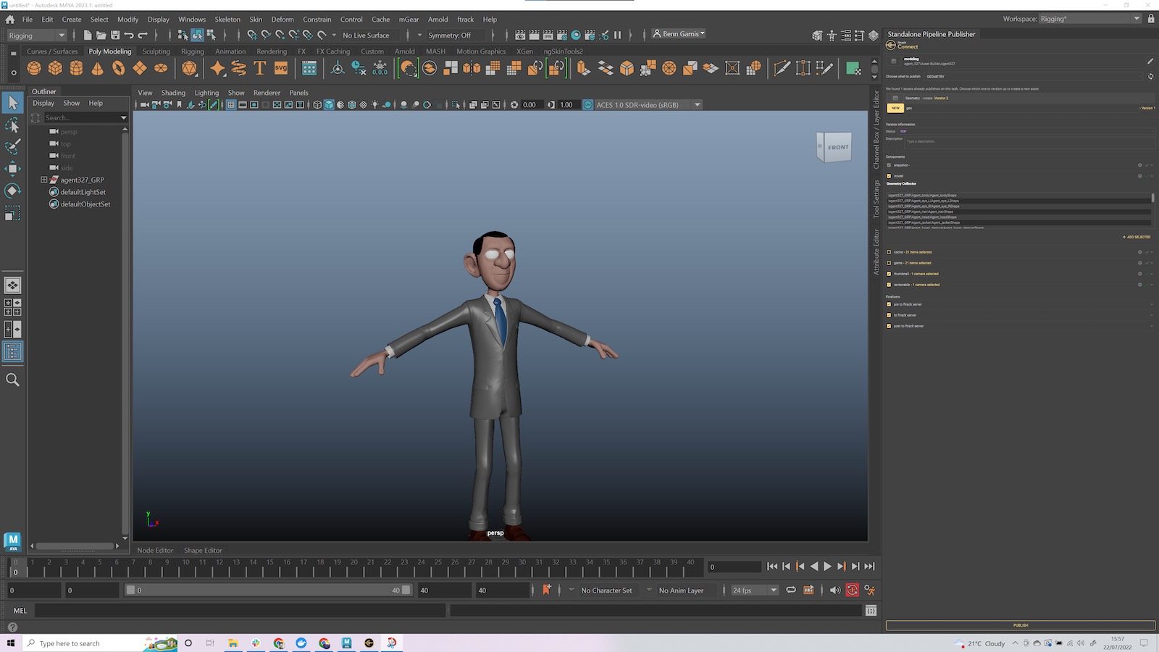Activate the Paint Selection tool in toolbox
Image resolution: width=1159 pixels, height=652 pixels.
(x=12, y=146)
